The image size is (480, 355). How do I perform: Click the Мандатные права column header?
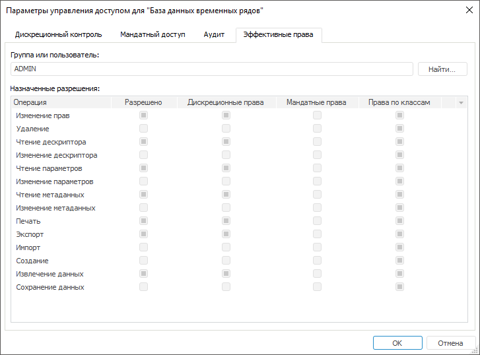tap(316, 102)
